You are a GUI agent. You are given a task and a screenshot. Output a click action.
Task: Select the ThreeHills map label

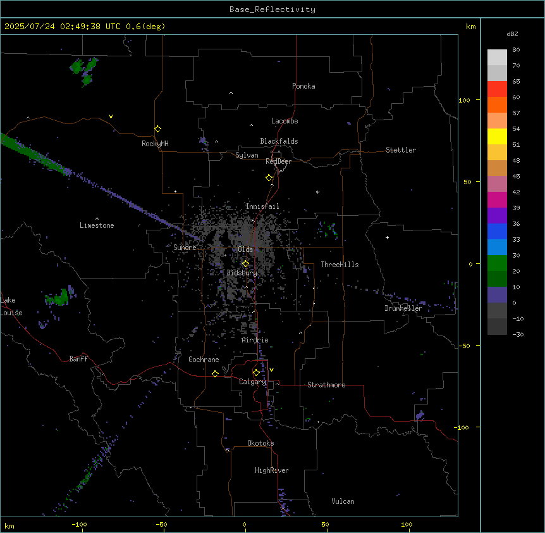(340, 265)
